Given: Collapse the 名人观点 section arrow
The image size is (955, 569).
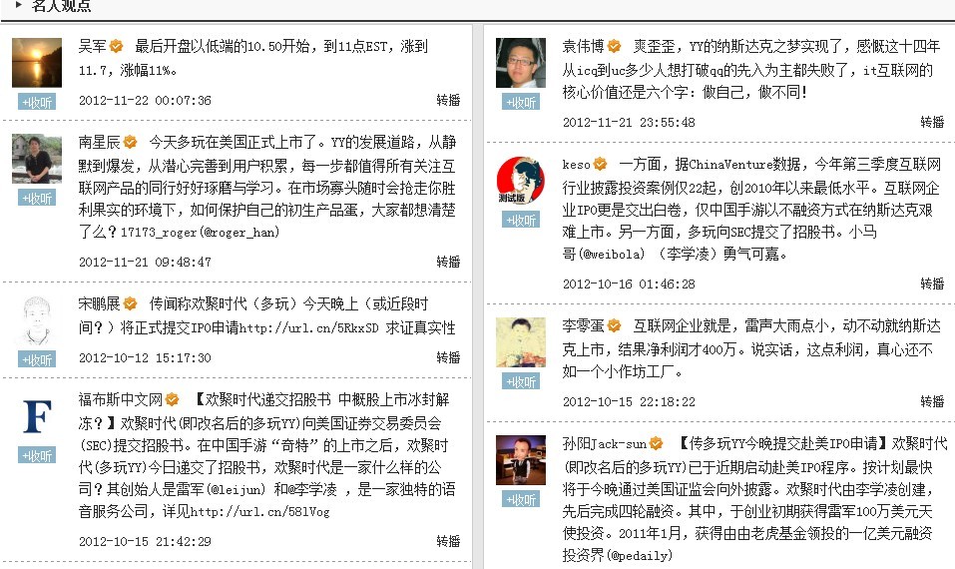Looking at the screenshot, I should [x=19, y=5].
